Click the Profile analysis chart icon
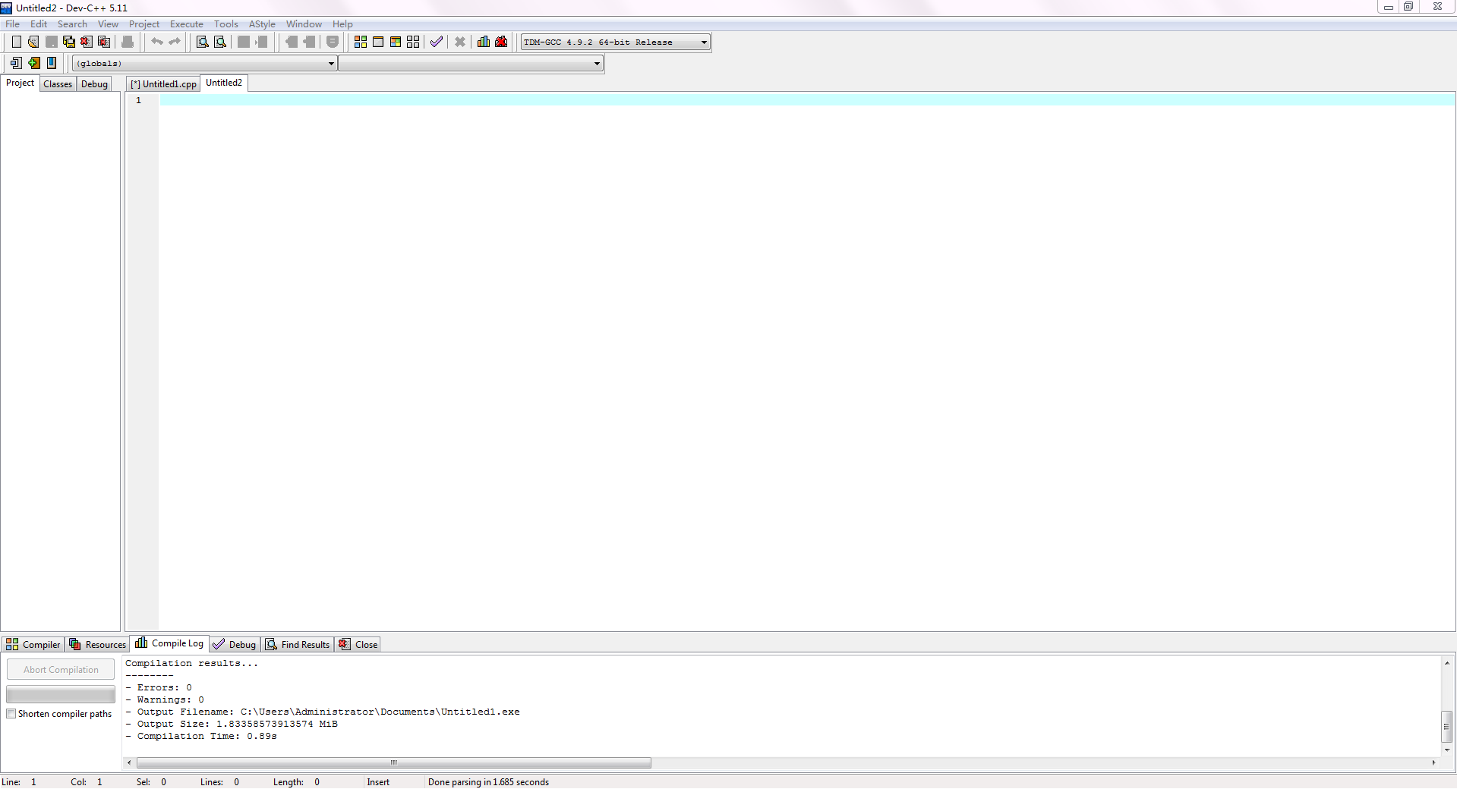Screen dimensions: 1457x789 tap(484, 42)
